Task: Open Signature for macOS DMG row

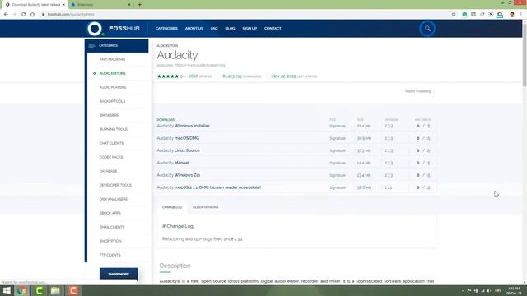Action: tap(338, 139)
